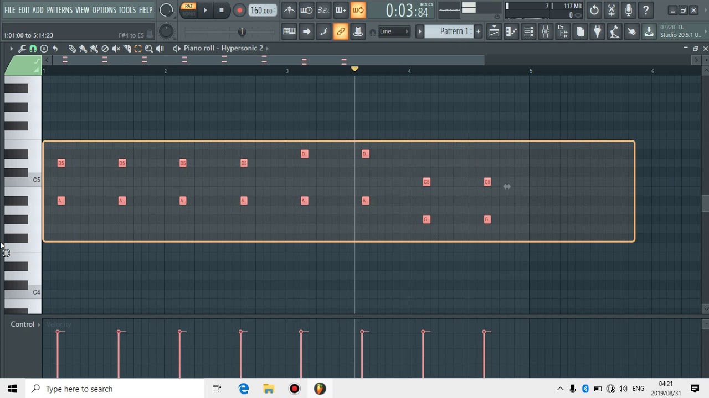
Task: Open the OPTIONS menu
Action: pos(104,10)
